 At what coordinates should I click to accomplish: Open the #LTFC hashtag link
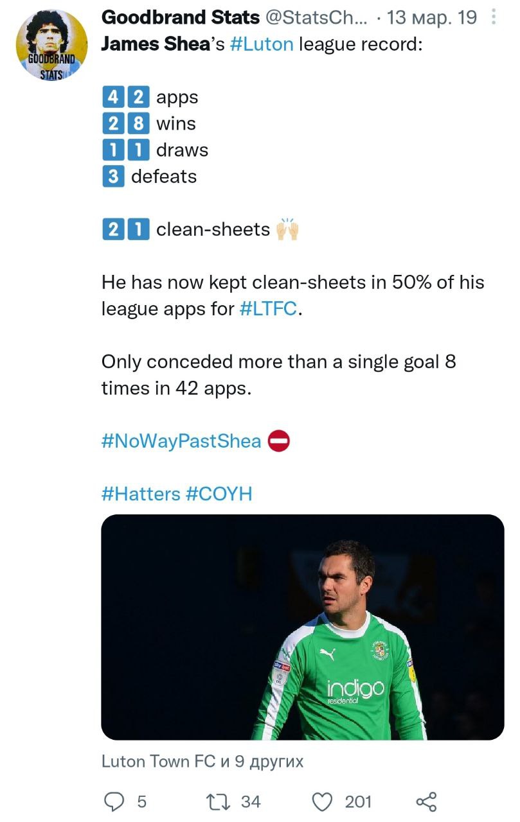[x=269, y=308]
